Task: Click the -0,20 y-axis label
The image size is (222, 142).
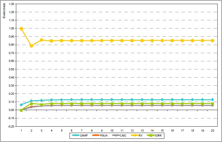Action: (x=11, y=127)
